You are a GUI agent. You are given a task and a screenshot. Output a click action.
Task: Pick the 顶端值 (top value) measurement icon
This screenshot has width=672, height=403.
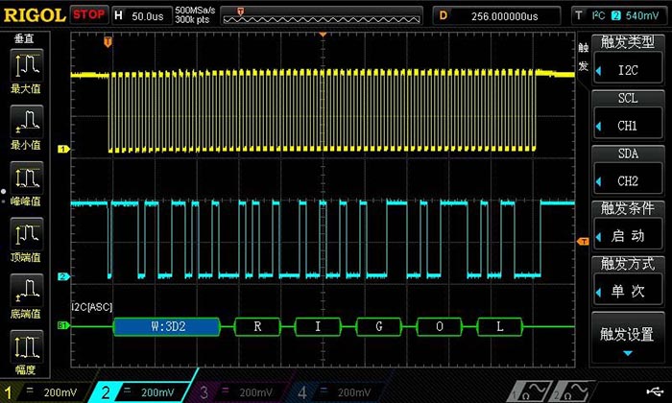[x=25, y=235]
